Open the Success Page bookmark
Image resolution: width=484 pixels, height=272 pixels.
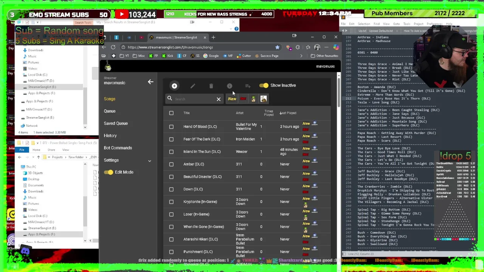click(267, 56)
